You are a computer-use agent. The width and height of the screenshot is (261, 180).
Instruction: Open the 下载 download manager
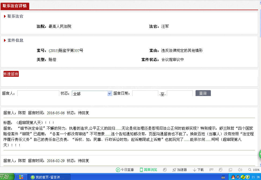[x=198, y=170]
